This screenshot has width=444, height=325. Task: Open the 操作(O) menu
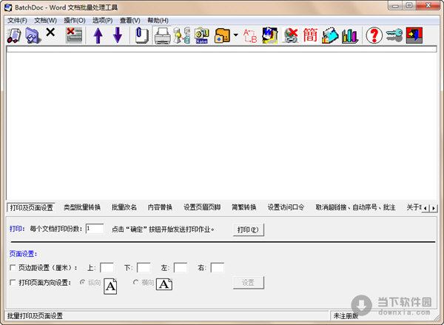(75, 21)
